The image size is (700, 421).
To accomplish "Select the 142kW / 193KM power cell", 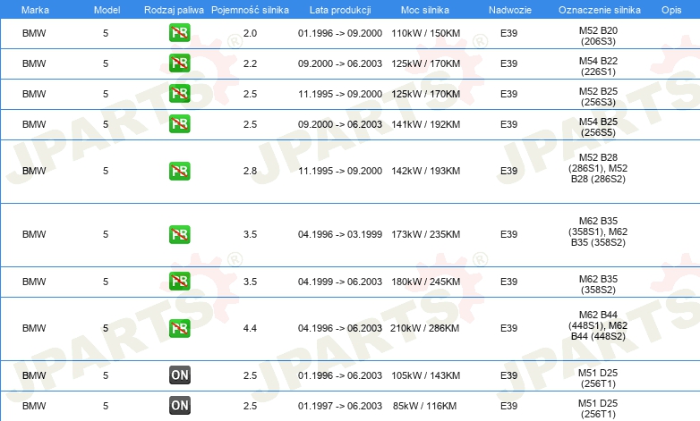I will tap(425, 171).
